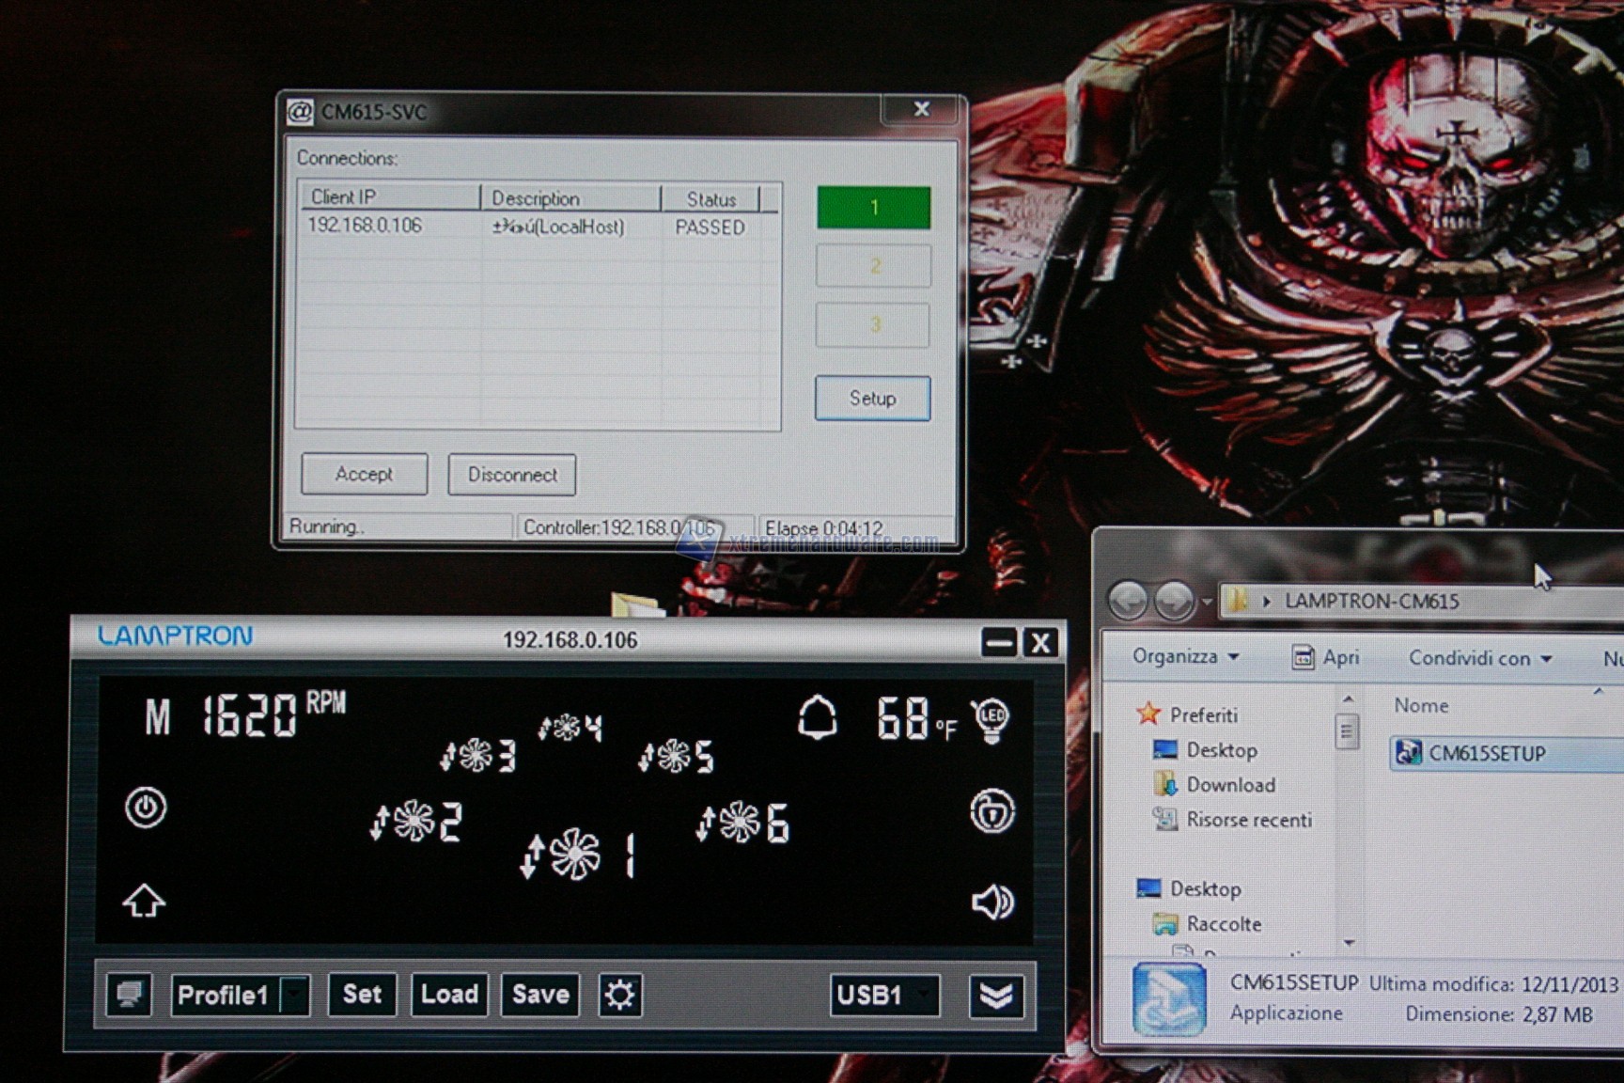The width and height of the screenshot is (1624, 1083).
Task: Click the lock icon in Lamptron panel
Action: coord(992,811)
